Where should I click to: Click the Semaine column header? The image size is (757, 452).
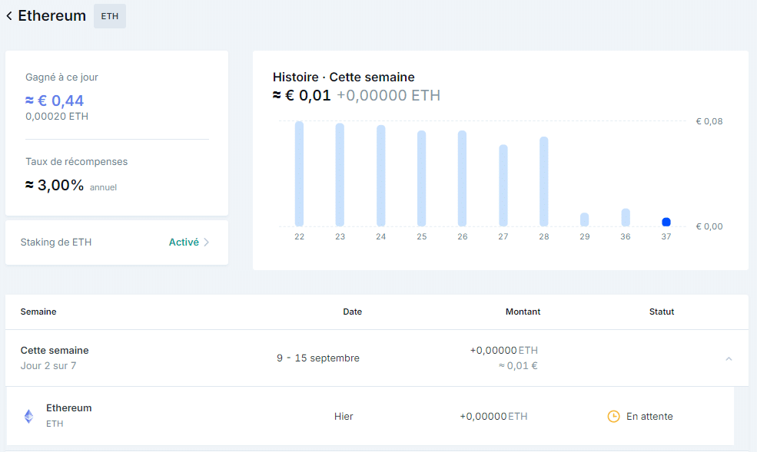pos(38,312)
